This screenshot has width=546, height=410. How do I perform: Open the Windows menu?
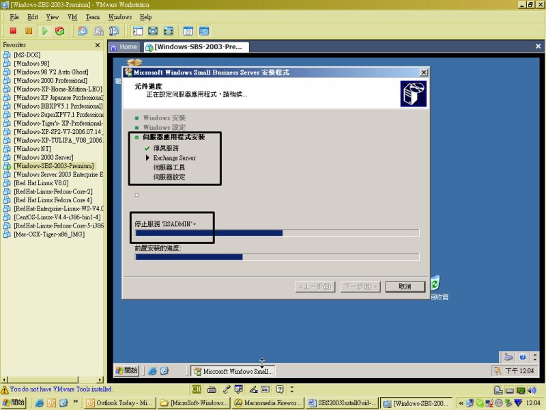120,17
